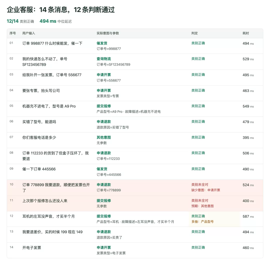Click the 用户输入 column header
Image resolution: width=270 pixels, height=261 pixels.
(28, 33)
